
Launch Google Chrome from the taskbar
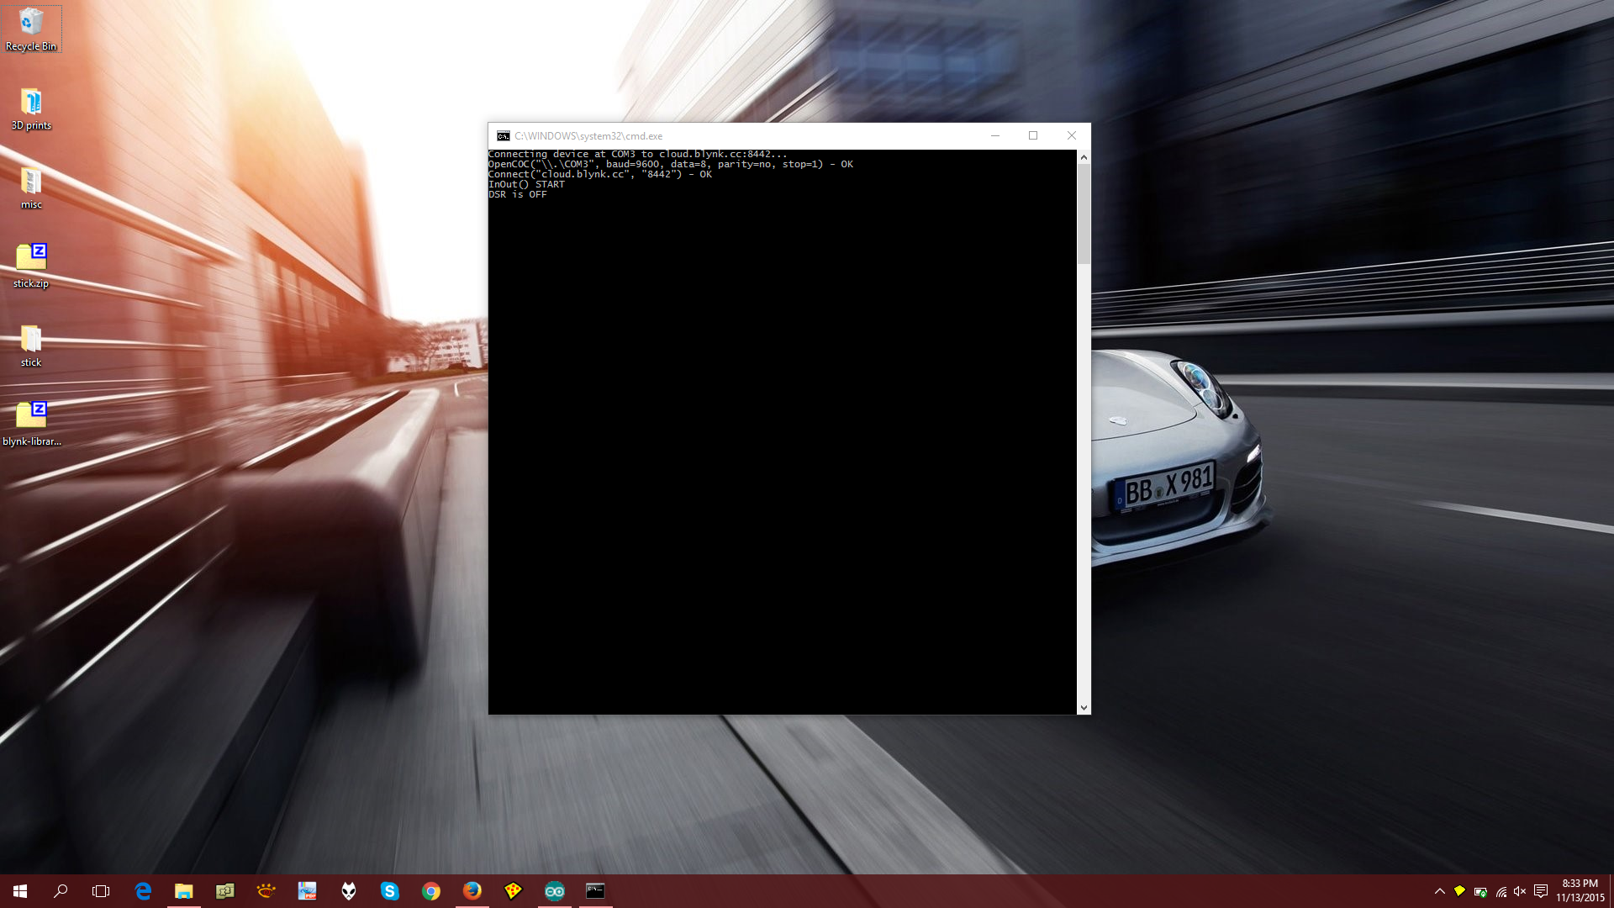click(430, 891)
